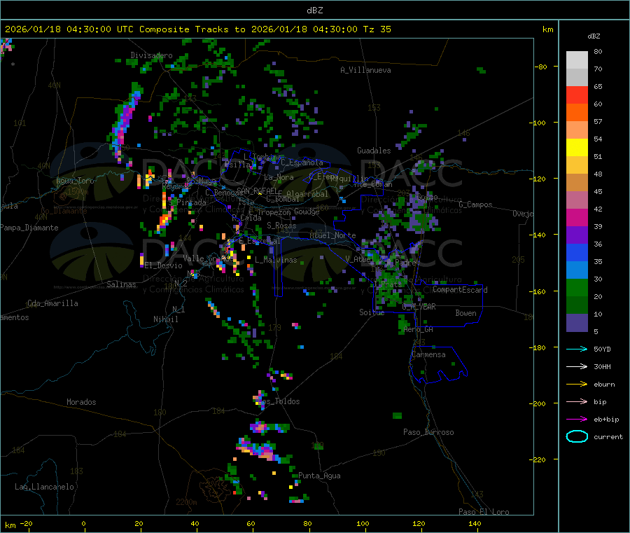The height and width of the screenshot is (533, 630).
Task: Click the 'Bowen' map label
Action: pyautogui.click(x=466, y=313)
